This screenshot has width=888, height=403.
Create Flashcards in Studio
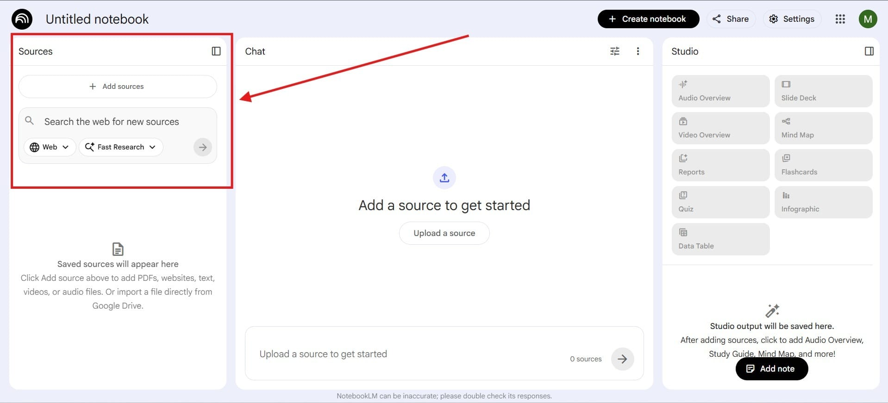coord(823,165)
